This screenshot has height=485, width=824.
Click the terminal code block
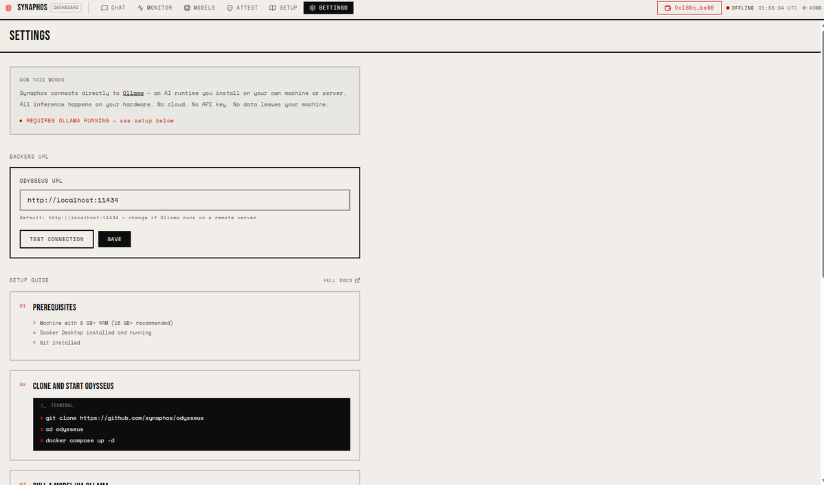[x=191, y=424]
